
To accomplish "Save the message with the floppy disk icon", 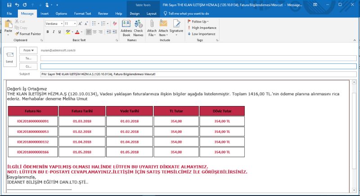I will (9, 5).
